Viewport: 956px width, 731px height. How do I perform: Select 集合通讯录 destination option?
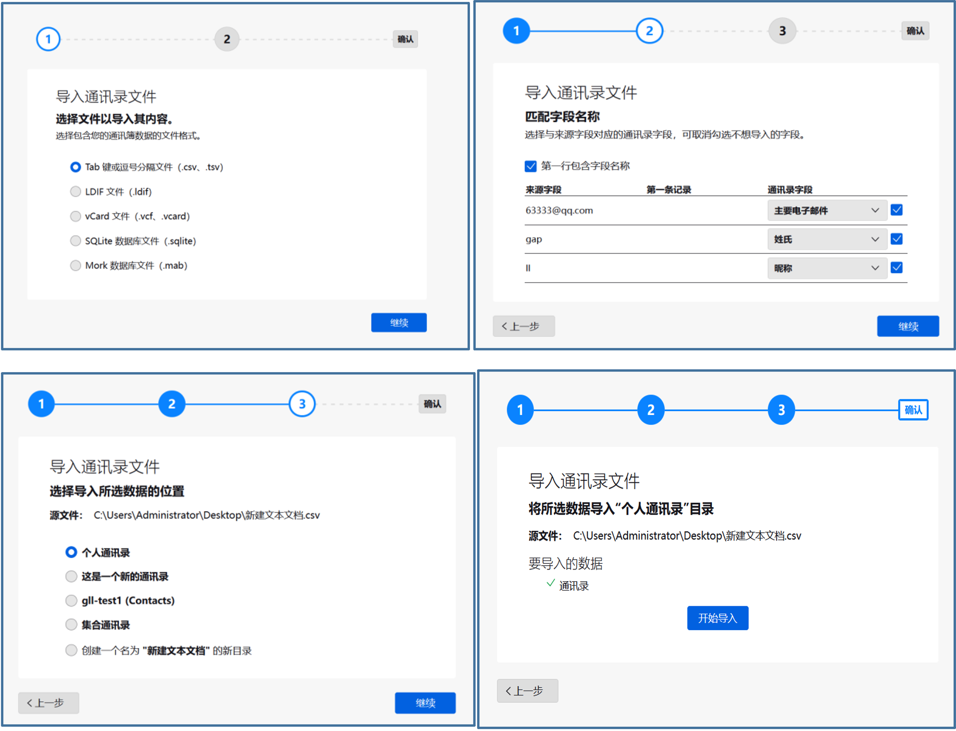coord(71,625)
